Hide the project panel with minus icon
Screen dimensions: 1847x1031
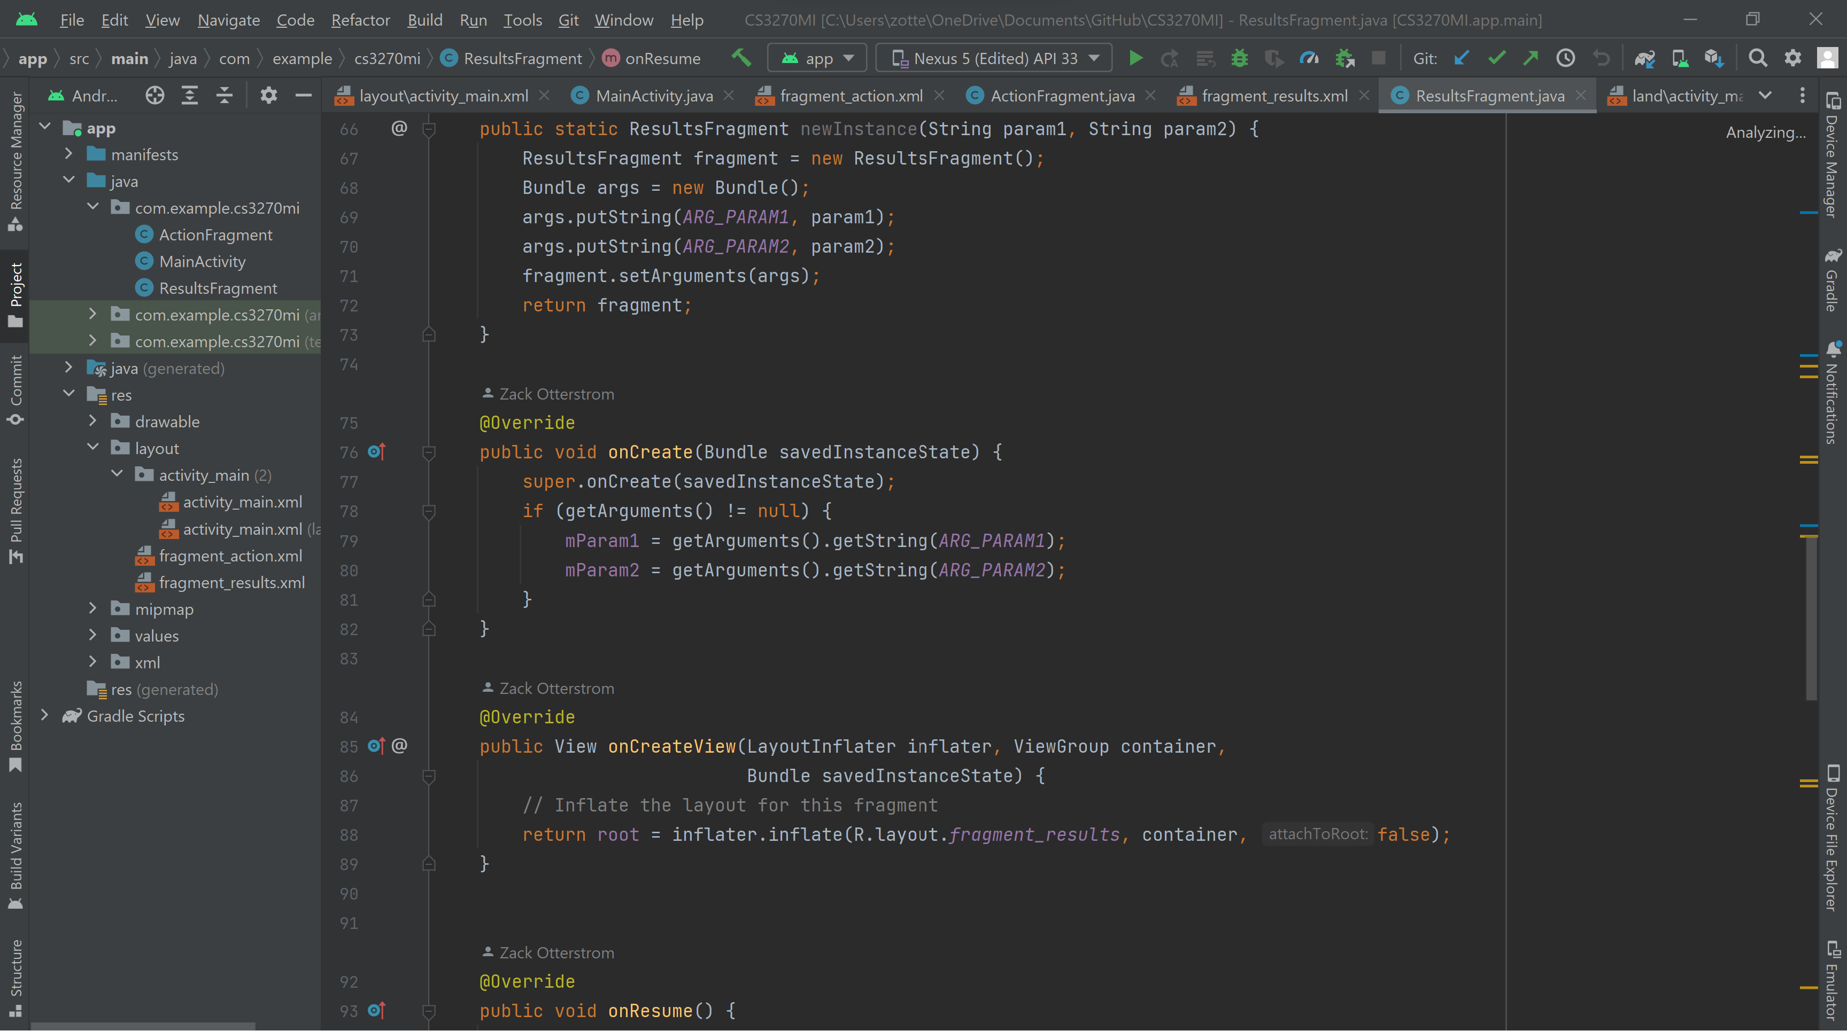(303, 95)
